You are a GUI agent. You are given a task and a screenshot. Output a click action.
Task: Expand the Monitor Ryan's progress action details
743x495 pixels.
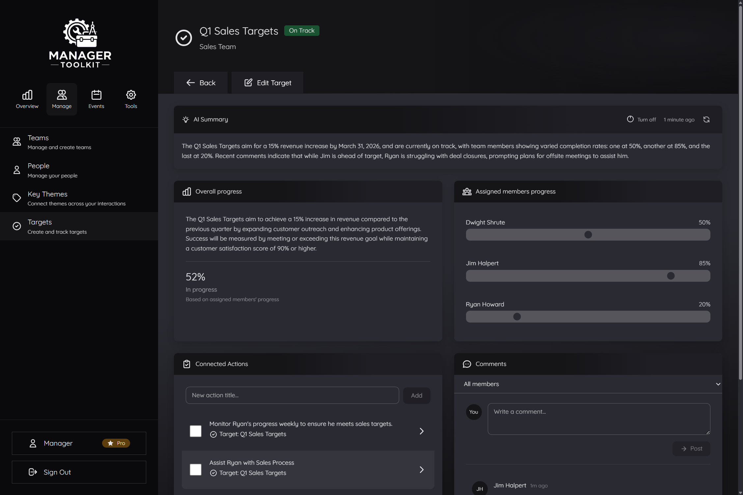click(x=422, y=431)
